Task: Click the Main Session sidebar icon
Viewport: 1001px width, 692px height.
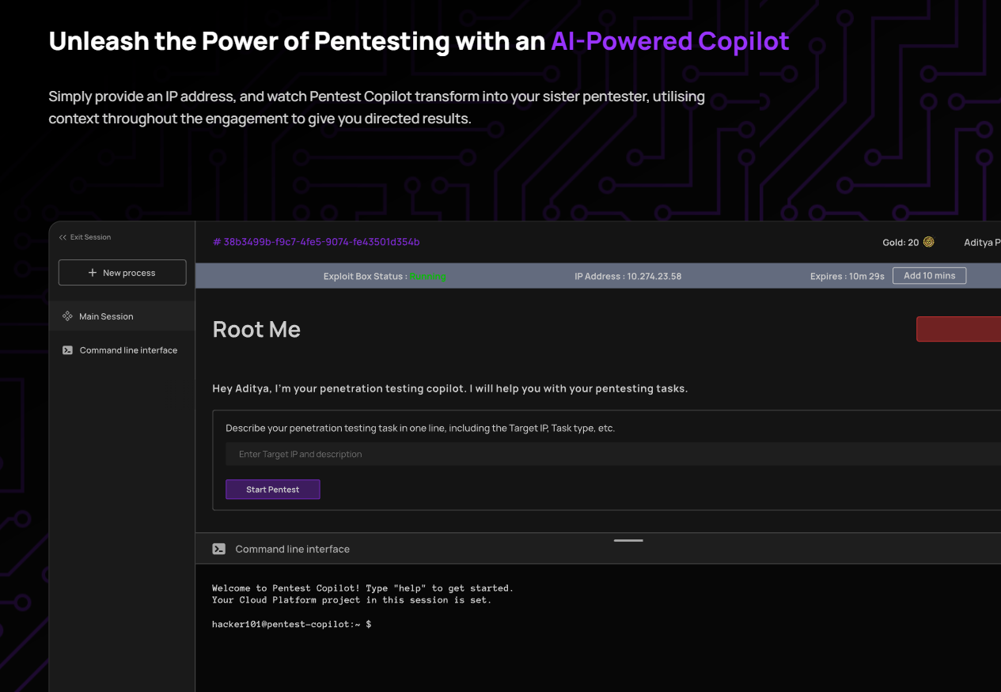Action: coord(67,316)
